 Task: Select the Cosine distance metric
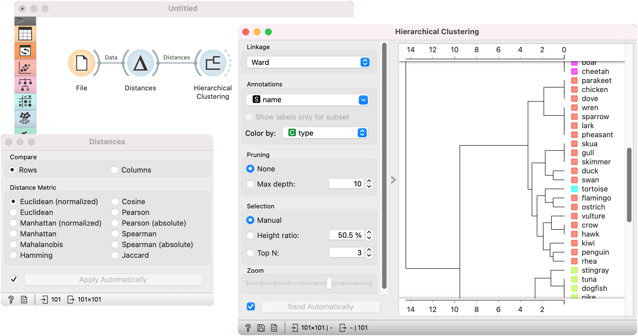click(115, 202)
